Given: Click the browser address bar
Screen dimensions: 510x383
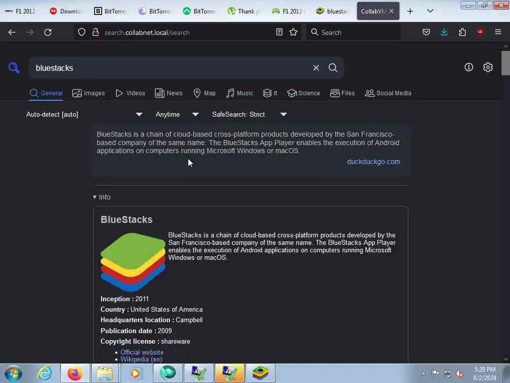Looking at the screenshot, I should [x=189, y=32].
